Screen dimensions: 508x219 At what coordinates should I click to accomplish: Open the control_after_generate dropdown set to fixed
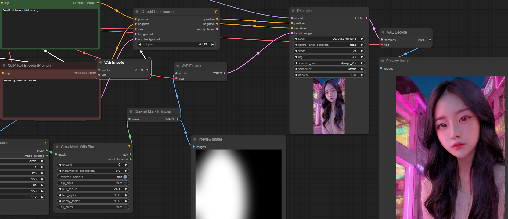point(329,45)
